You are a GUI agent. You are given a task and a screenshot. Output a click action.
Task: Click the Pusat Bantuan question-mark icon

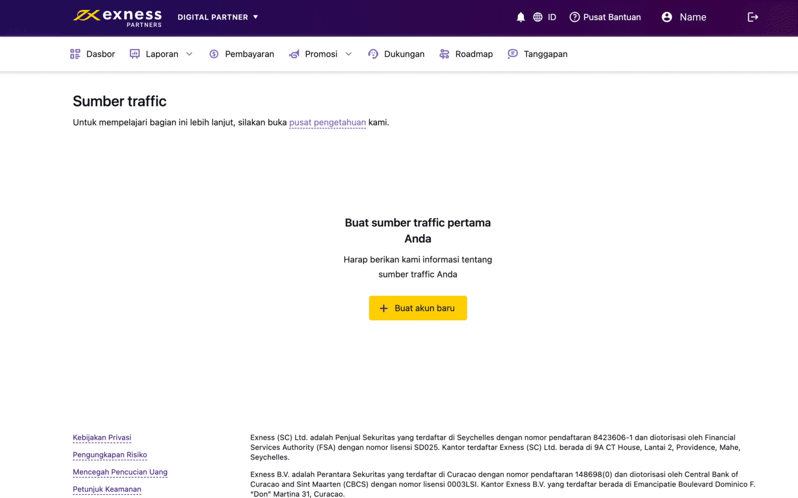[575, 17]
